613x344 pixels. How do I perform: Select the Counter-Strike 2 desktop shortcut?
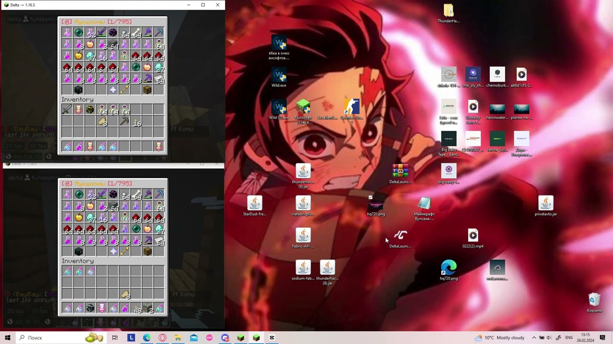(352, 112)
